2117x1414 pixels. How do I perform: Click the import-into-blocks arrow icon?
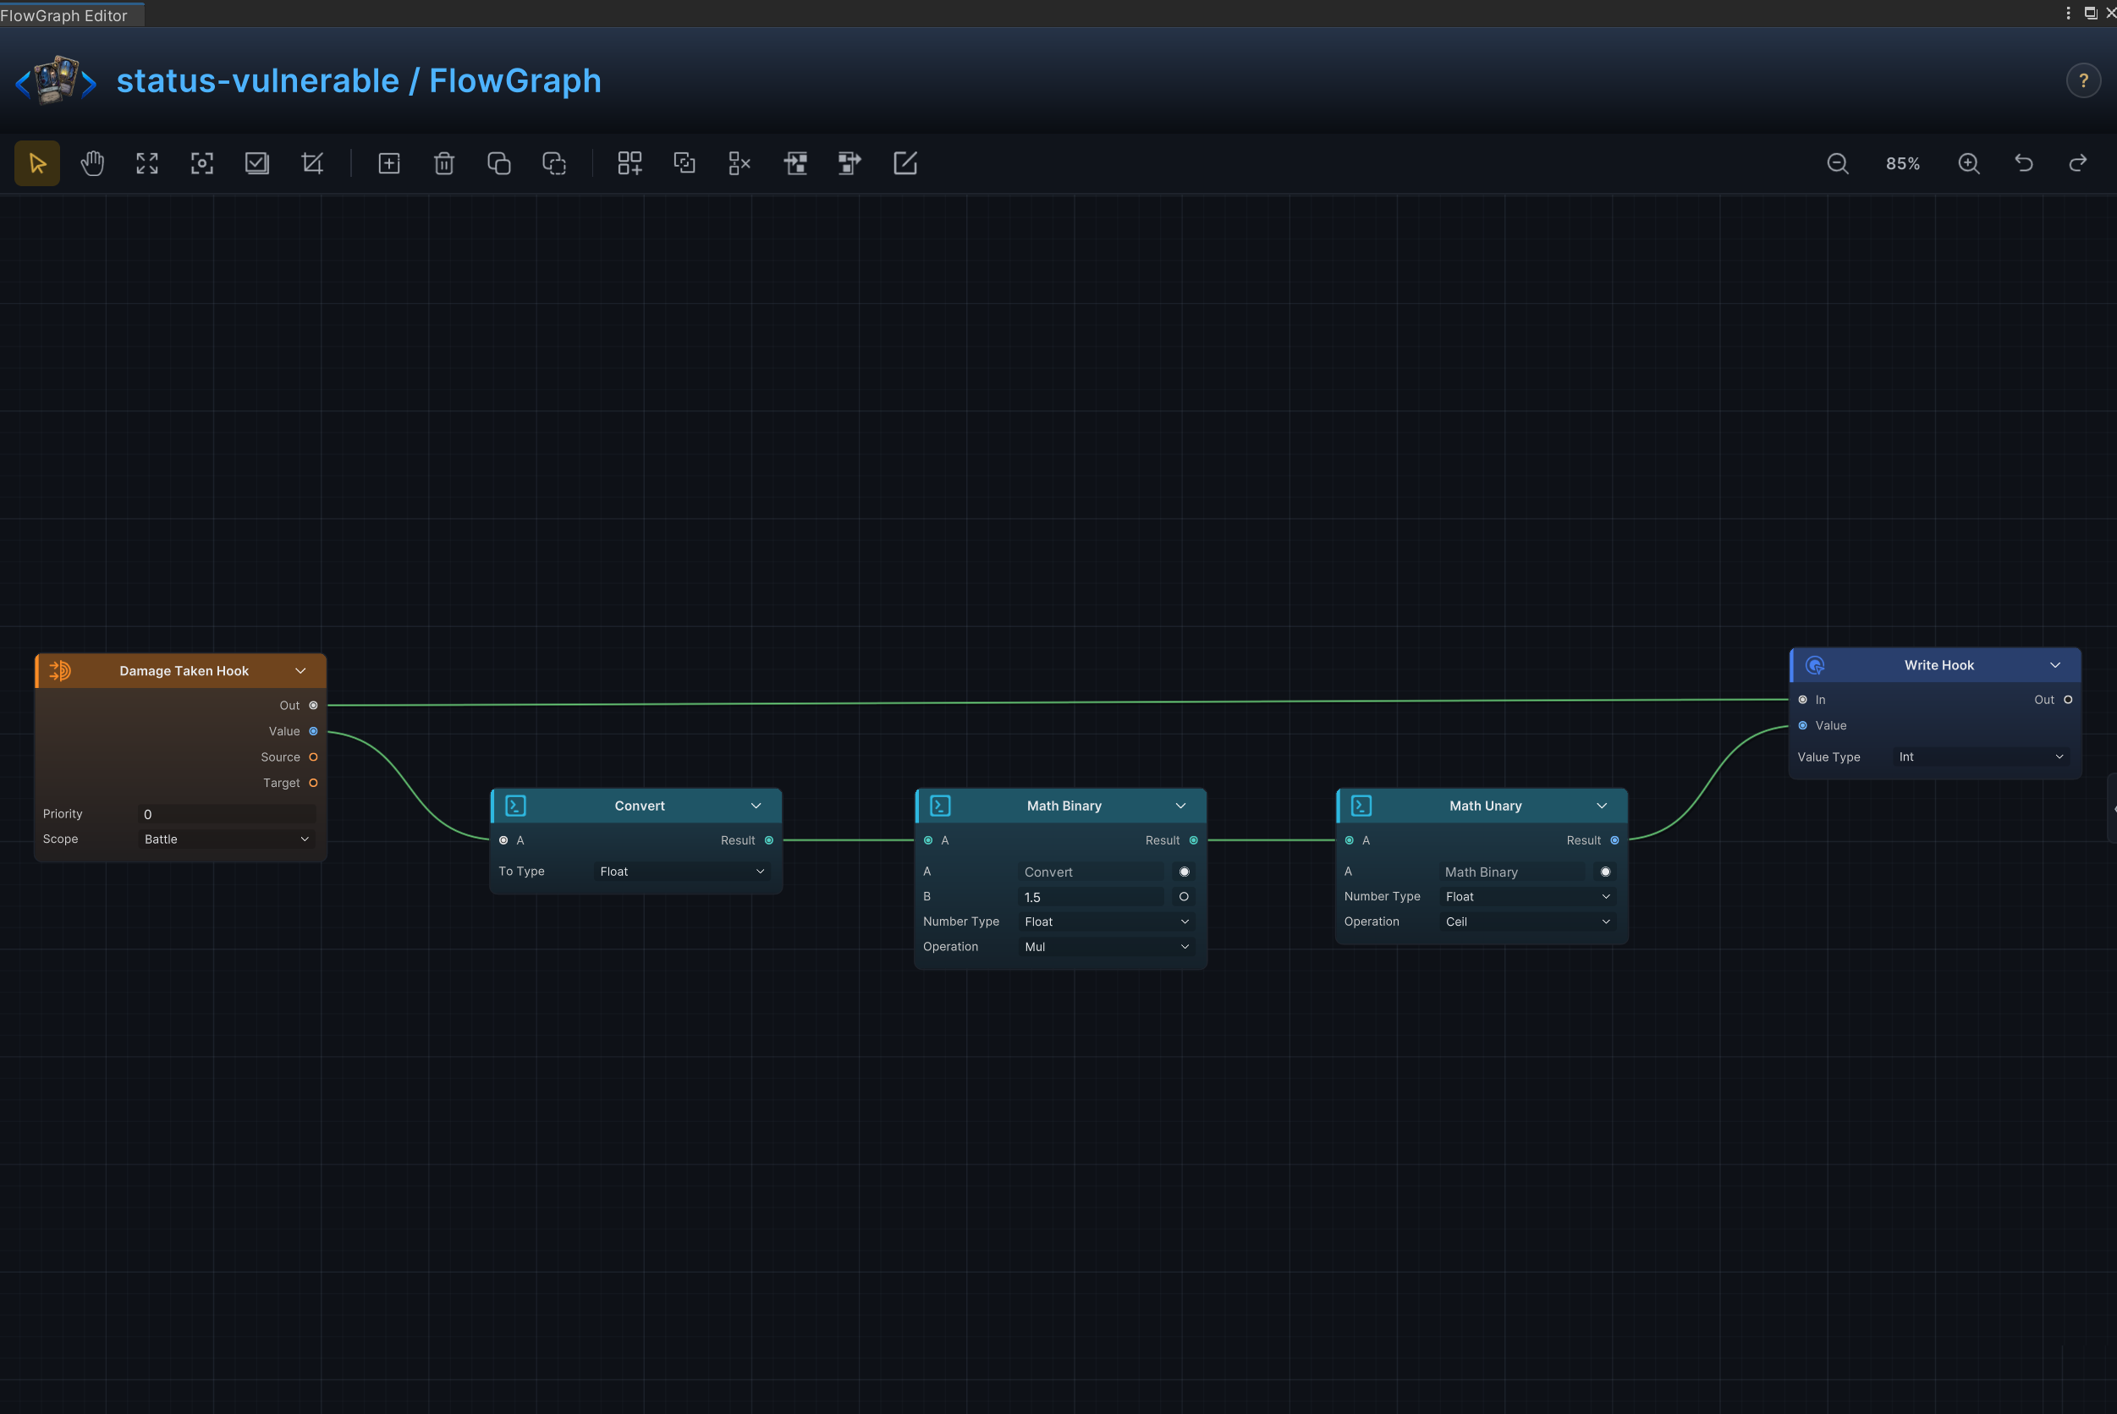click(x=795, y=163)
